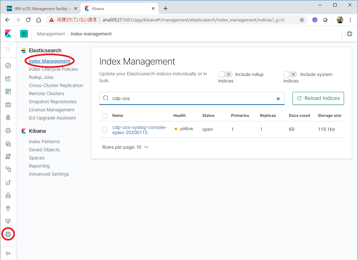Open Logs icon in sidebar

[x=8, y=156]
